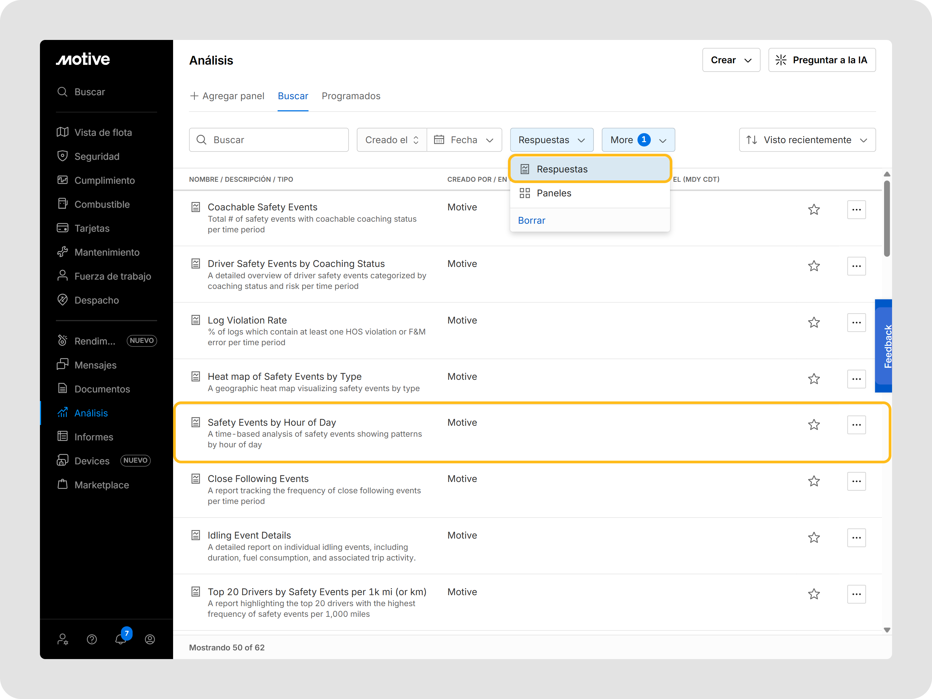Click the Motive logo
This screenshot has height=699, width=932.
click(83, 59)
